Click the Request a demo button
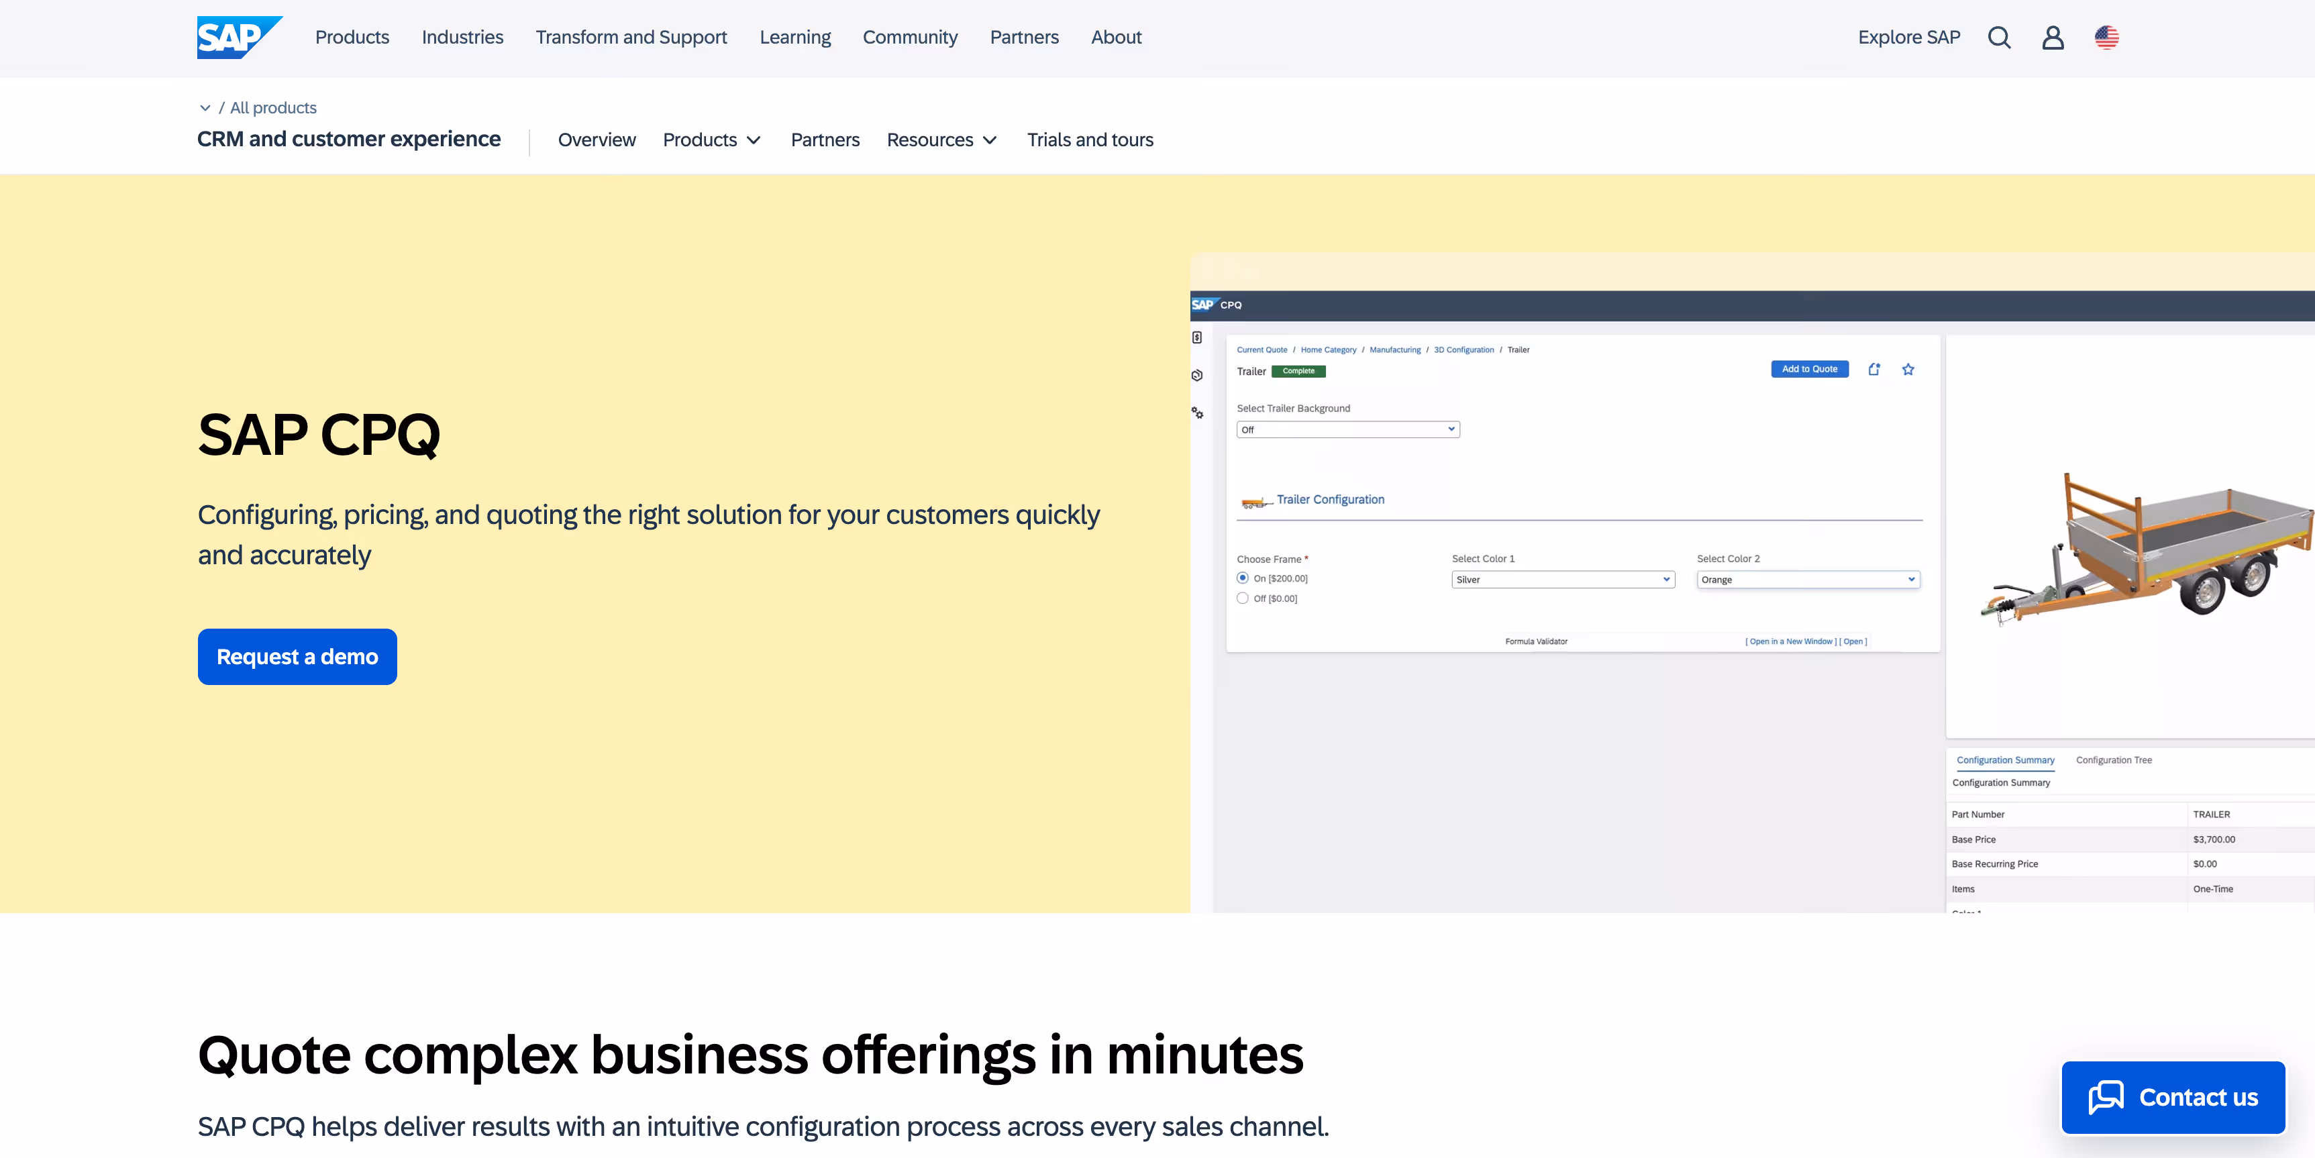Image resolution: width=2315 pixels, height=1158 pixels. [297, 657]
